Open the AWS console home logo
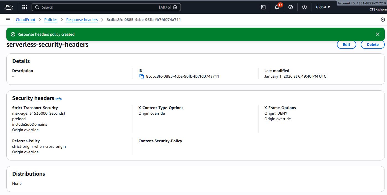The image size is (387, 195). [9, 7]
